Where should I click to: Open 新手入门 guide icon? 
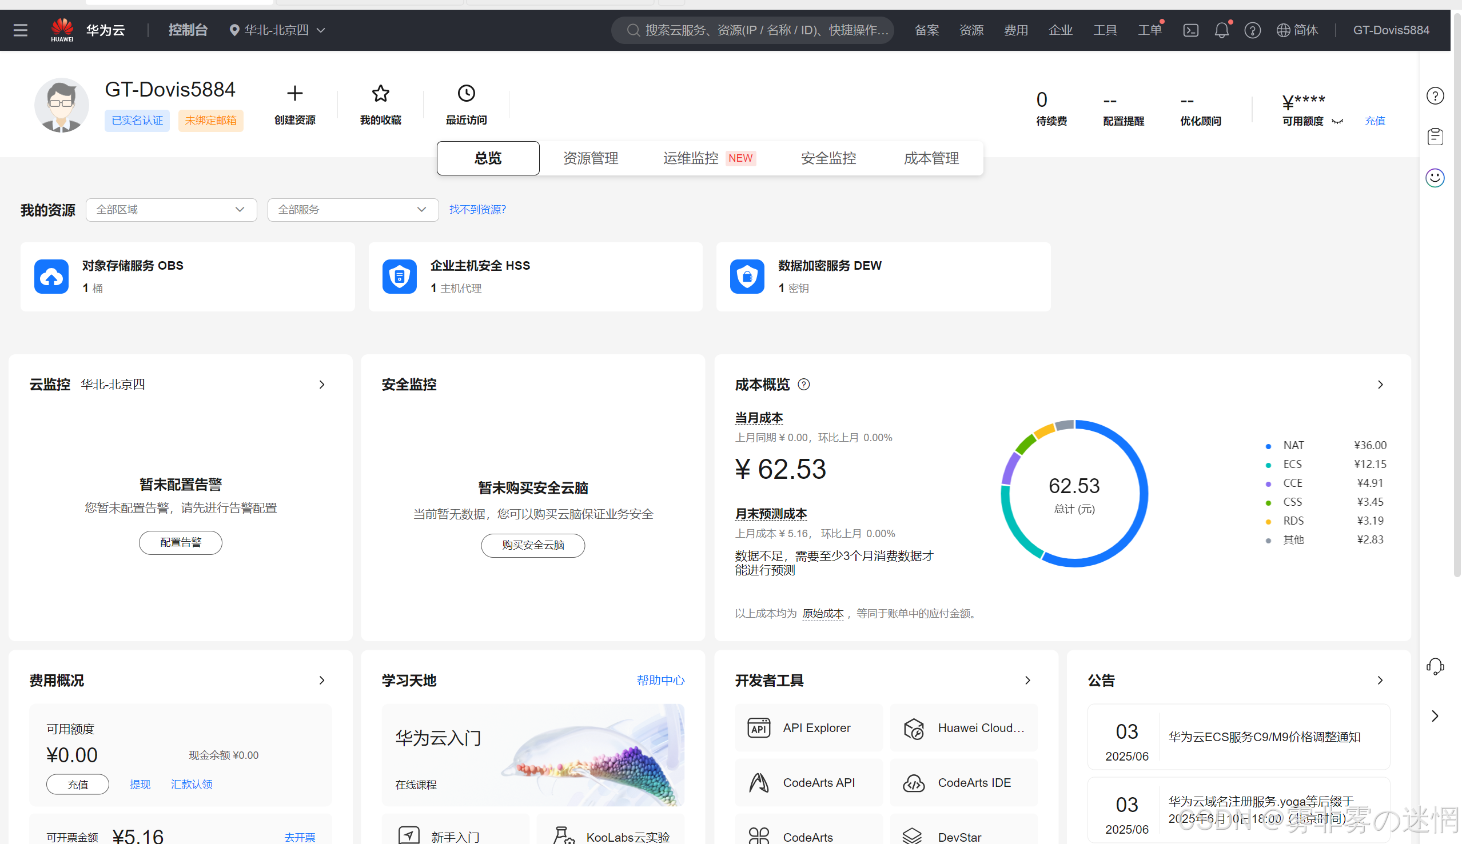coord(409,835)
